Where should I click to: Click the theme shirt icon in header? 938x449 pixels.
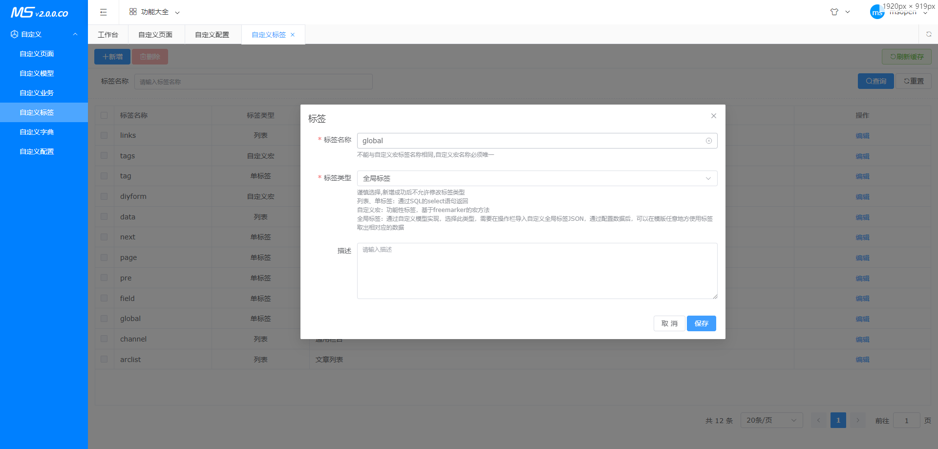(834, 12)
